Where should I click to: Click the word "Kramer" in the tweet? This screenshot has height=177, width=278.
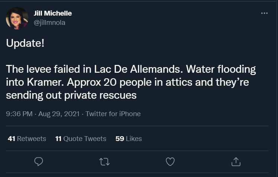45,82
